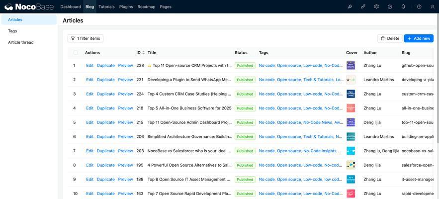Open the Plugins top menu
The height and width of the screenshot is (199, 439).
pyautogui.click(x=126, y=7)
